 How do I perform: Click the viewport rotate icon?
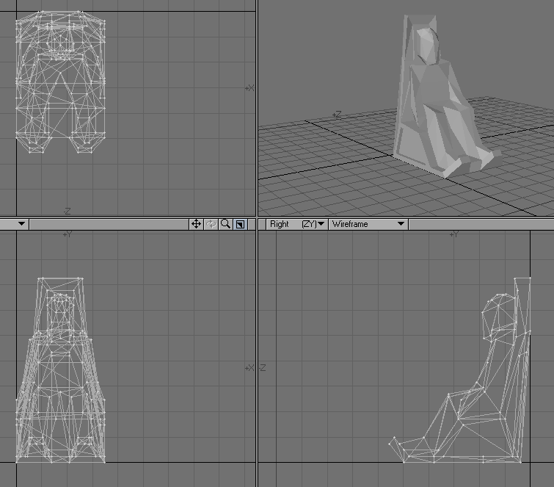pos(211,224)
